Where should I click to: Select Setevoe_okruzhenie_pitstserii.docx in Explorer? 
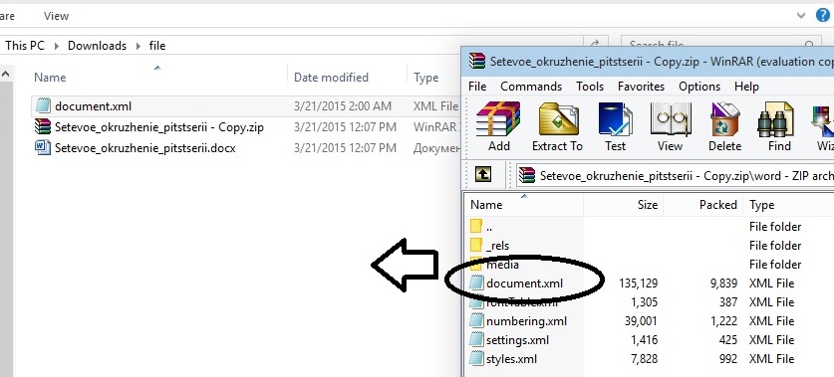144,148
